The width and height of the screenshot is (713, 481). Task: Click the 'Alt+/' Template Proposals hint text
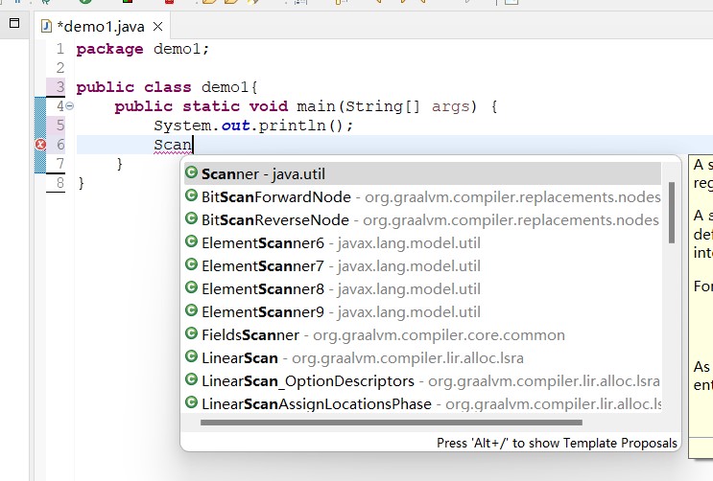tap(557, 443)
